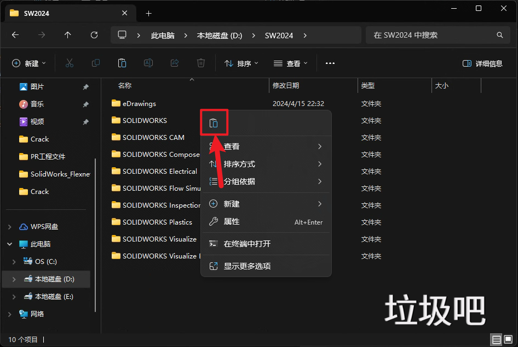This screenshot has height=347, width=518.
Task: Open the 排序 sort dropdown
Action: click(241, 63)
